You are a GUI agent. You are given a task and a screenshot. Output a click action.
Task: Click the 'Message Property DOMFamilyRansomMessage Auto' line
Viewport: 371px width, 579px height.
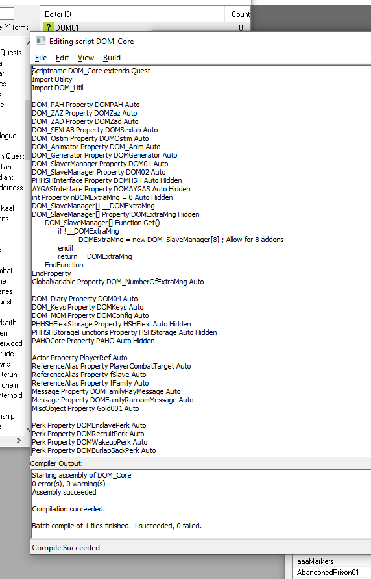point(113,400)
